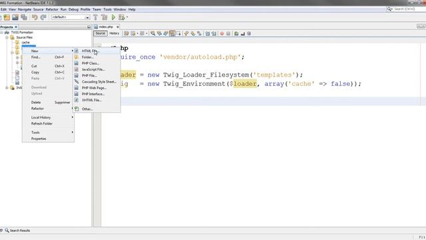
Task: Select Copy in the context menu
Action: [48, 73]
